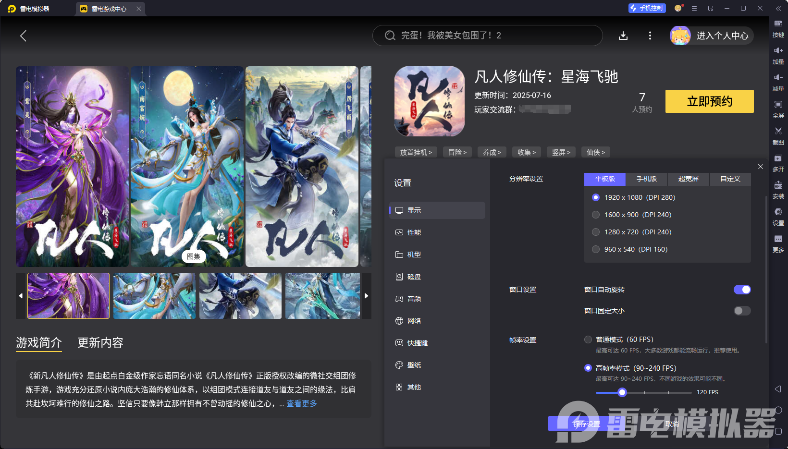Click the user avatar icon in title bar

[x=678, y=8]
